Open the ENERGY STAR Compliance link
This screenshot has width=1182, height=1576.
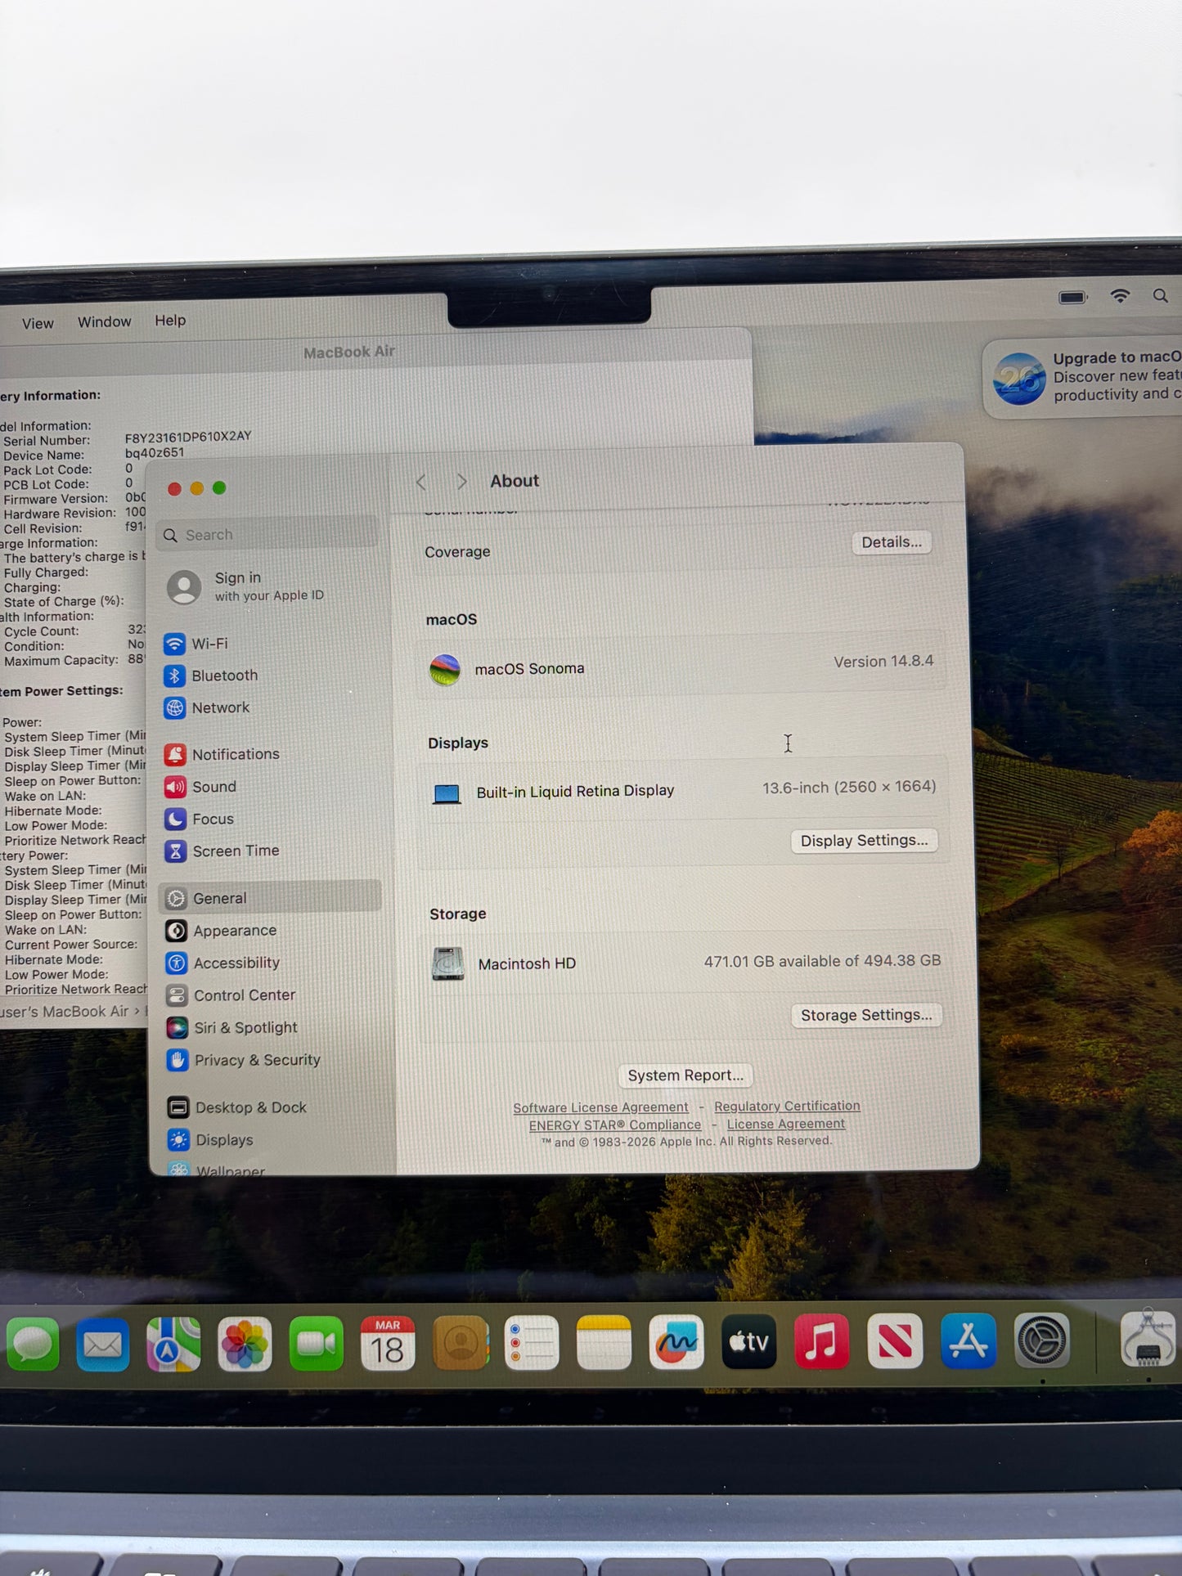pos(615,1125)
